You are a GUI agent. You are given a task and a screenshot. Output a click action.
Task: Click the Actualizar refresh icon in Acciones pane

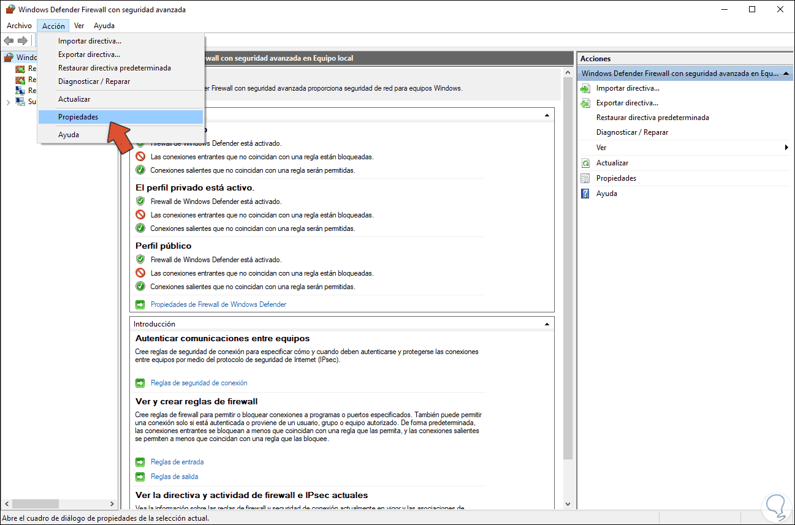click(x=585, y=163)
